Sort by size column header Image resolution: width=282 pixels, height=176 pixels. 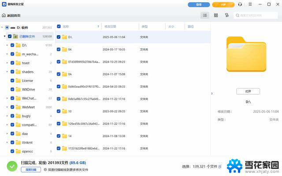point(171,26)
